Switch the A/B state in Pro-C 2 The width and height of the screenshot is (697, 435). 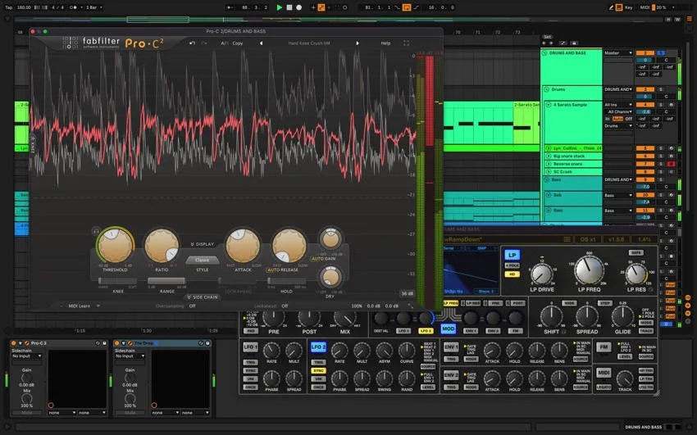(224, 43)
